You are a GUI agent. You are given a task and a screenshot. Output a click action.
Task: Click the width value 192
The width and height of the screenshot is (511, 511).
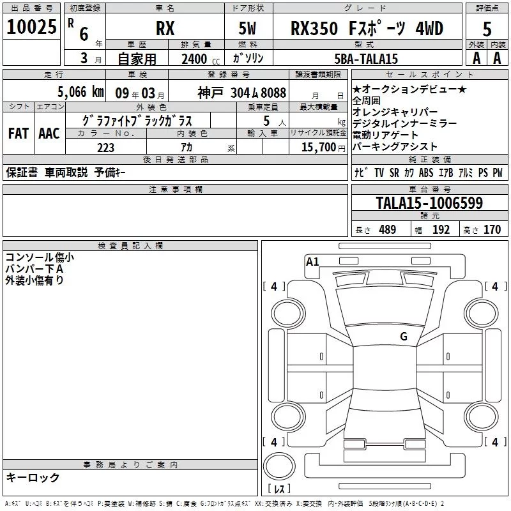[x=441, y=229]
